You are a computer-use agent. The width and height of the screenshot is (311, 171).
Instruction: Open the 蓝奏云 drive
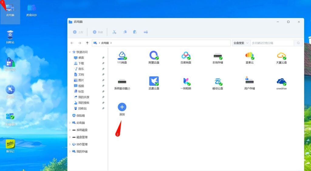point(250,58)
